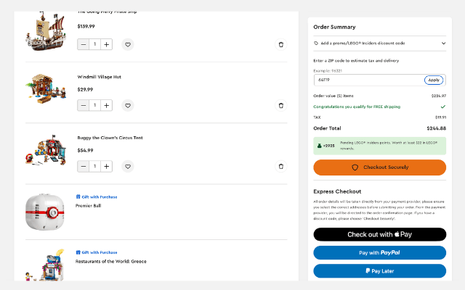465x290 pixels.
Task: Click the Order Summary heading
Action: 334,27
